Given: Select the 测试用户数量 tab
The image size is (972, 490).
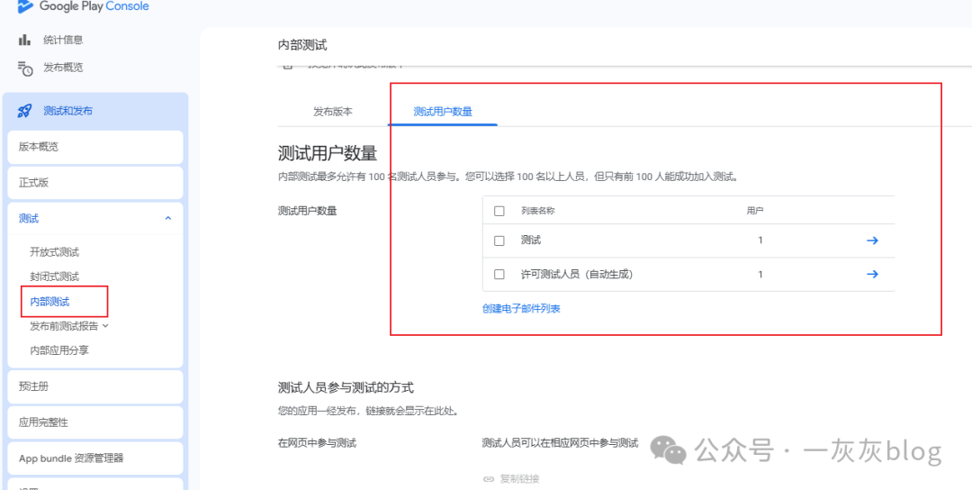Looking at the screenshot, I should click(x=443, y=113).
